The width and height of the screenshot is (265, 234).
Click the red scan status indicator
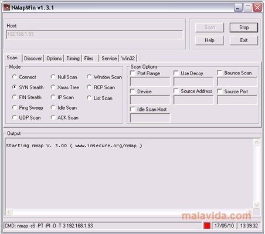tap(207, 226)
